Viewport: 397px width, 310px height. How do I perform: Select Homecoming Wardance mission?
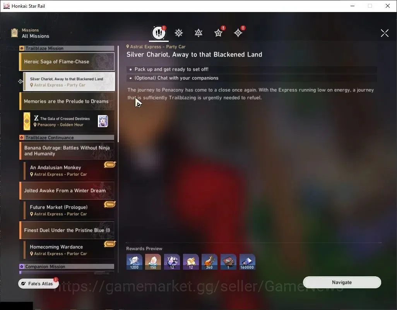pos(69,250)
